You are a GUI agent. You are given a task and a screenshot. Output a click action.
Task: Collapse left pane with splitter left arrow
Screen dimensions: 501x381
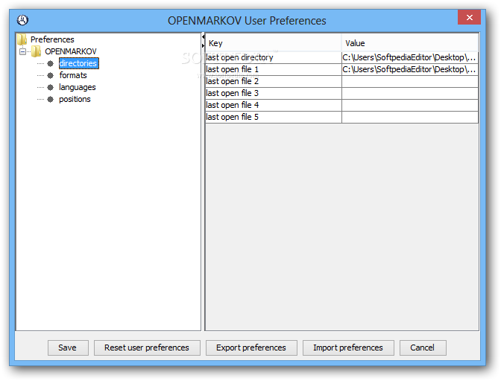click(x=204, y=37)
